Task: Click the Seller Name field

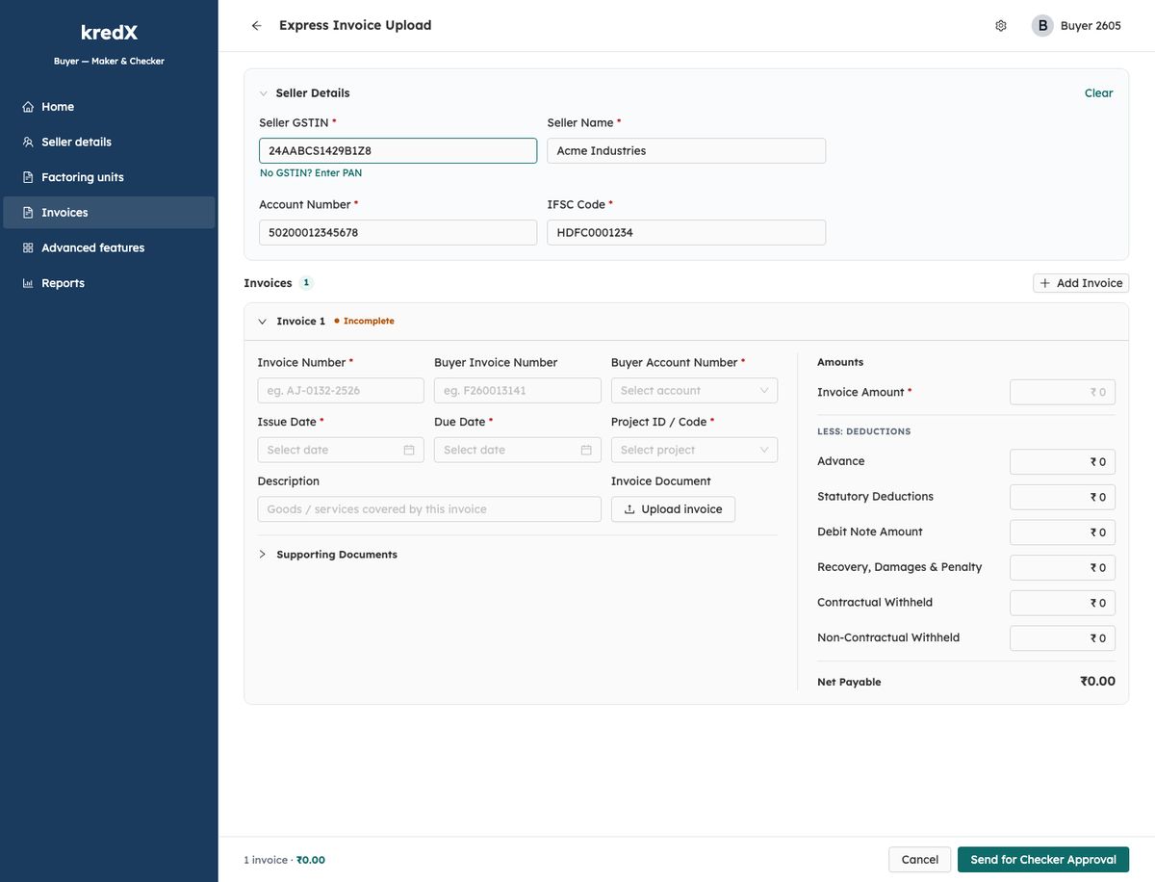Action: coord(686,151)
